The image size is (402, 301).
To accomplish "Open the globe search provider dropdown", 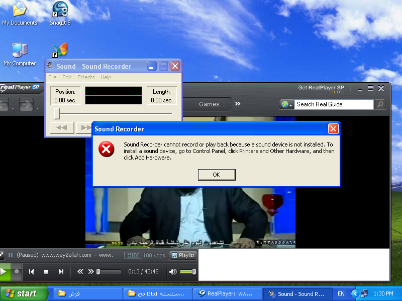I will point(286,104).
